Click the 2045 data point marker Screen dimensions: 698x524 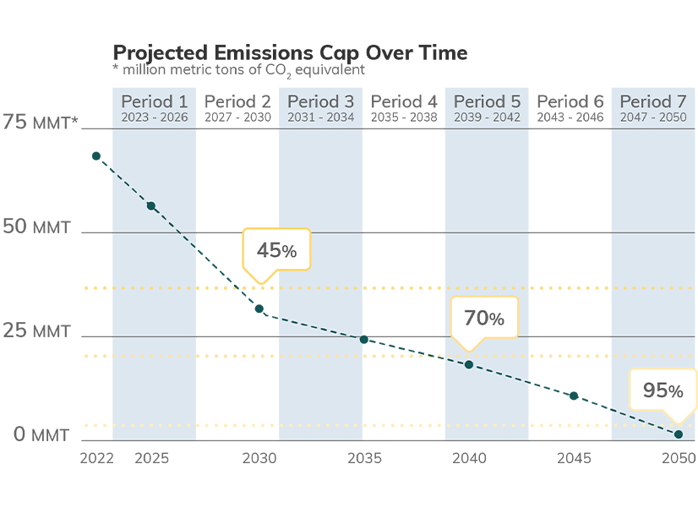click(574, 396)
